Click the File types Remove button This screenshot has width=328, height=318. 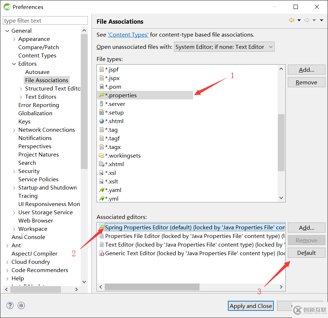point(306,82)
